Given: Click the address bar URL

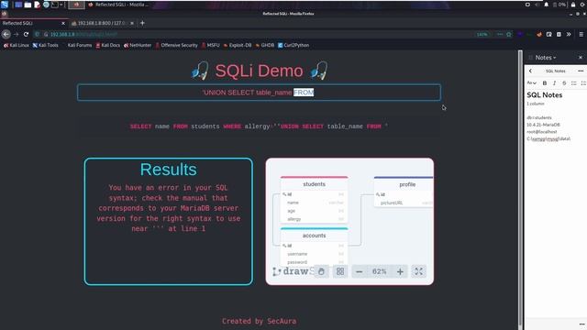Looking at the screenshot, I should [83, 34].
